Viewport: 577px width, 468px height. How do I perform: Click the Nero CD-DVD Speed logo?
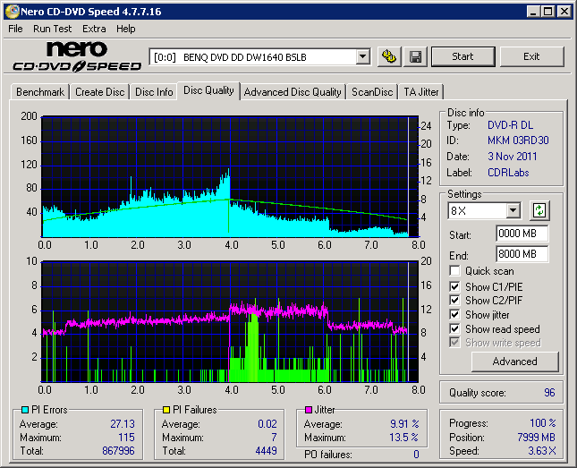pos(77,56)
